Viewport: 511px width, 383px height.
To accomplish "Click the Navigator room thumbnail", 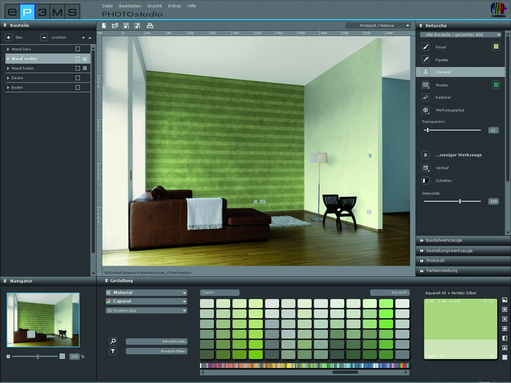I will click(43, 320).
